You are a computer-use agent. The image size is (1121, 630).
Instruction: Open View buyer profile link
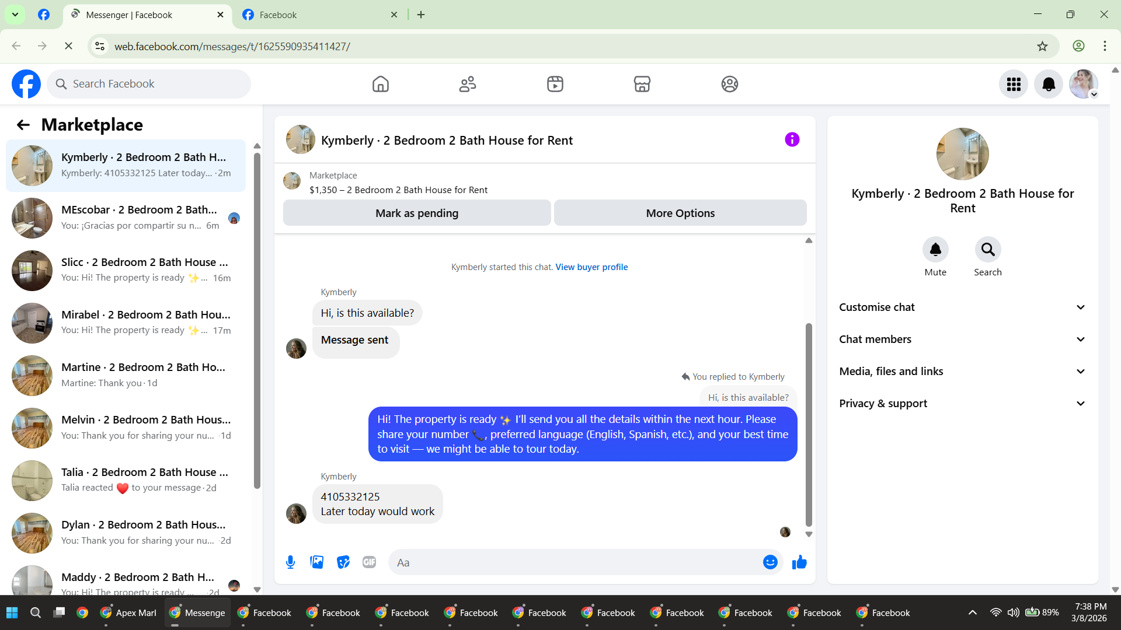591,267
